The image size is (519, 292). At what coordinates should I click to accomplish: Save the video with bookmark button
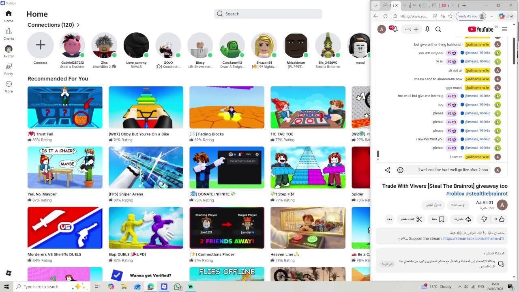(438, 219)
